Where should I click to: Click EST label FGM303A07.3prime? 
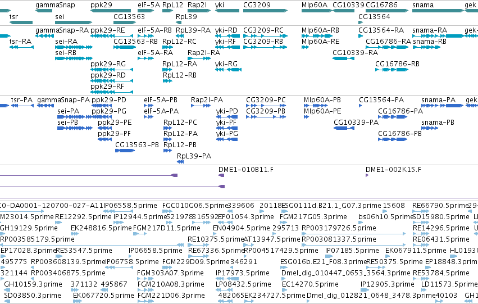[x=170, y=273]
